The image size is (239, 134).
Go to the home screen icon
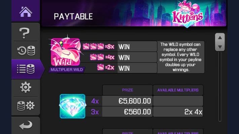tap(26, 12)
